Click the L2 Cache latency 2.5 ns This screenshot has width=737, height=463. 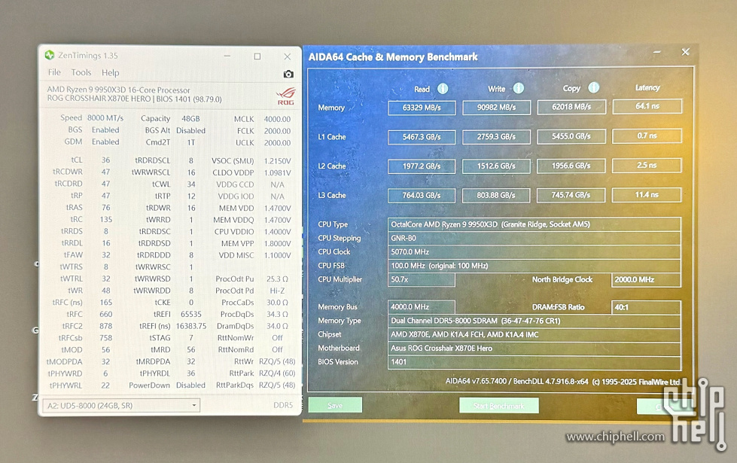point(647,165)
